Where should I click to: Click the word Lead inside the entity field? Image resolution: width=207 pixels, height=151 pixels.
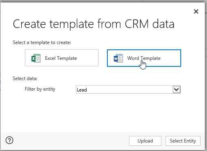pos(82,90)
